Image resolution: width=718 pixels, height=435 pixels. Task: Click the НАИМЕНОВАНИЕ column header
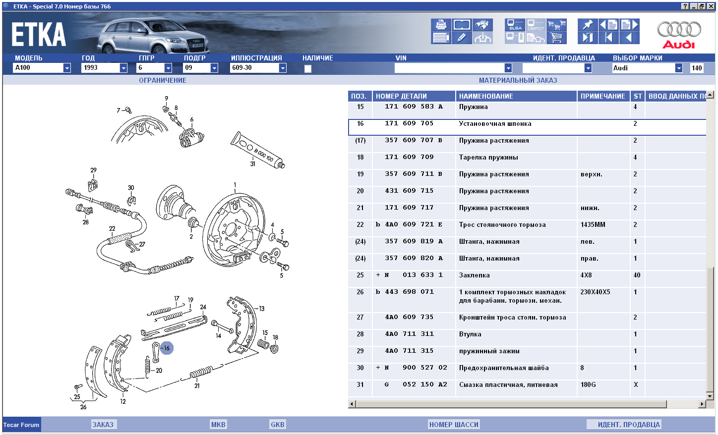(516, 96)
